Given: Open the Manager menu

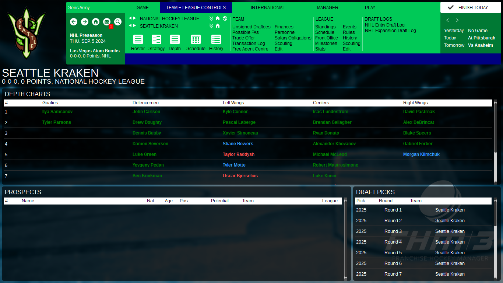Looking at the screenshot, I should click(327, 7).
